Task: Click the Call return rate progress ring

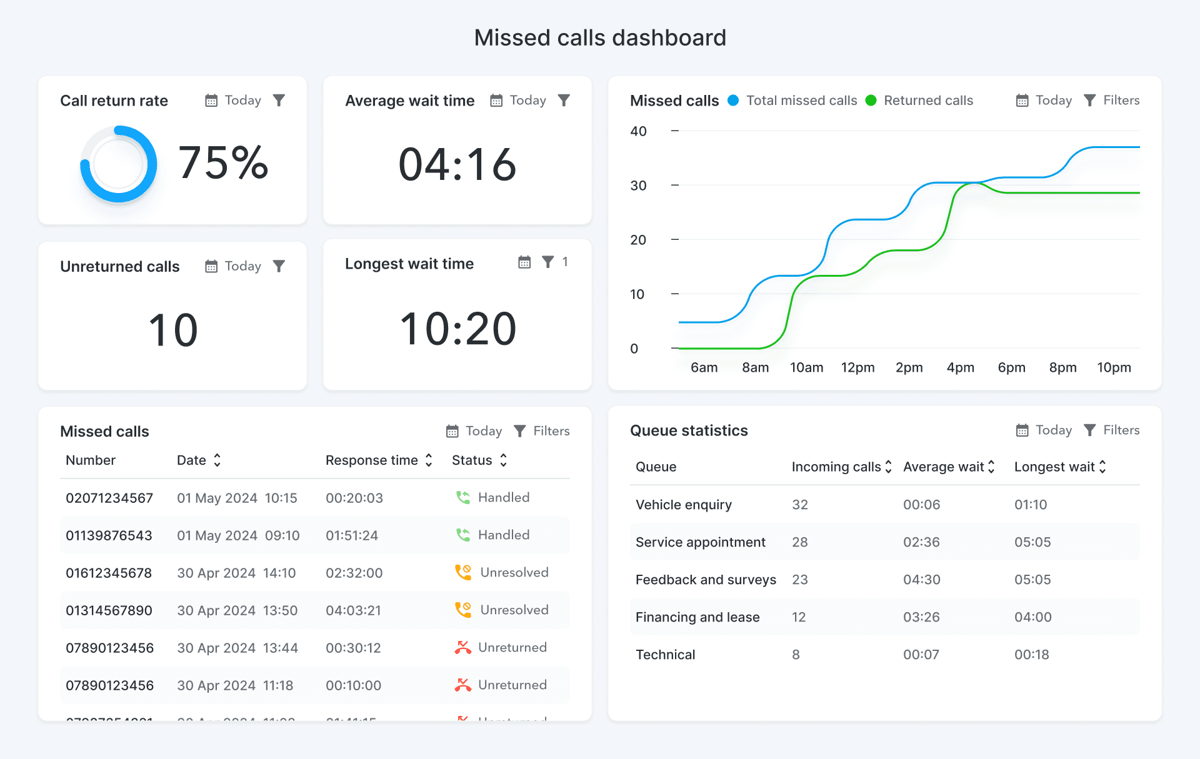Action: pos(118,164)
